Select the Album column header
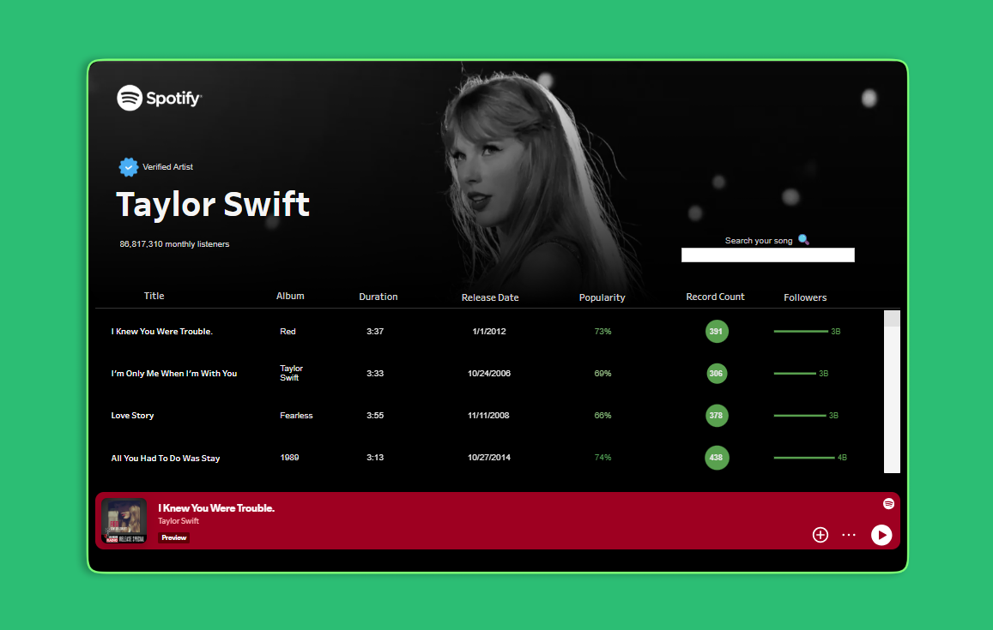The image size is (993, 630). [290, 295]
